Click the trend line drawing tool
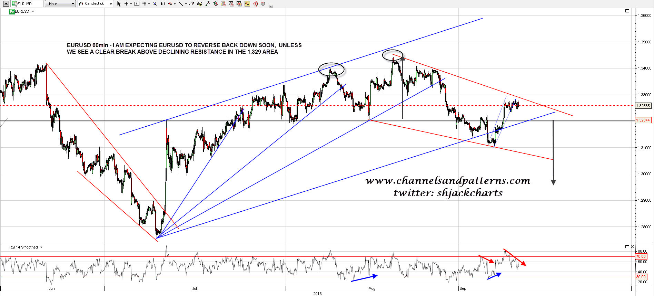654x296 pixels. (x=180, y=4)
